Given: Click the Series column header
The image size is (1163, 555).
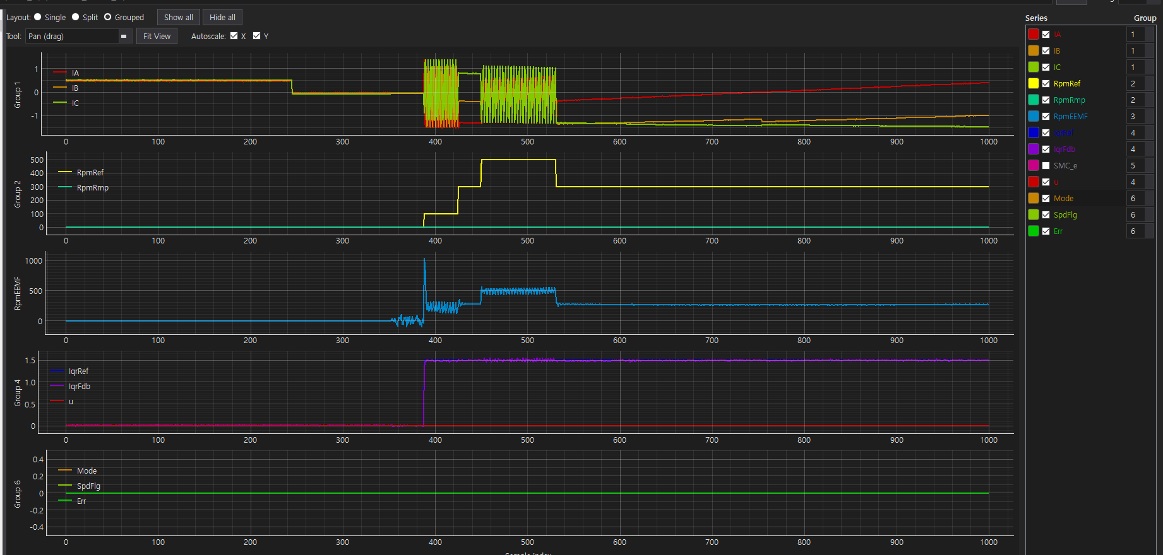Looking at the screenshot, I should [1036, 18].
